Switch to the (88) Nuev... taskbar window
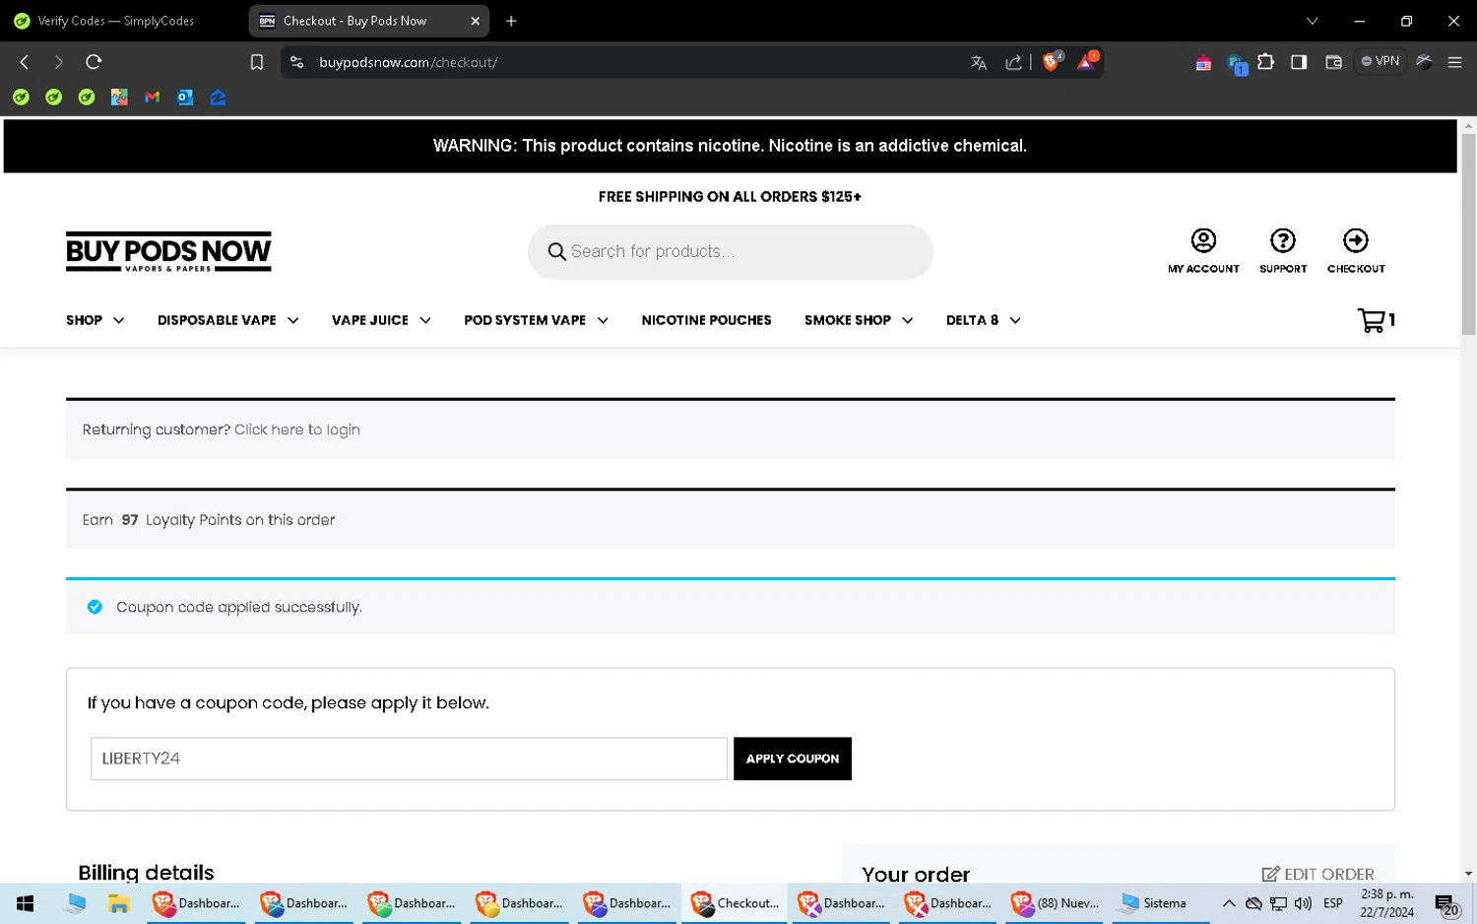This screenshot has width=1477, height=924. tap(1057, 903)
